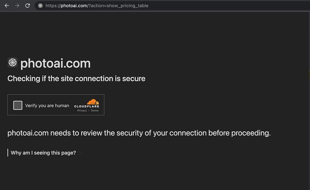Click "show_pricing_table" in the URL
This screenshot has height=190, width=310.
[x=127, y=6]
